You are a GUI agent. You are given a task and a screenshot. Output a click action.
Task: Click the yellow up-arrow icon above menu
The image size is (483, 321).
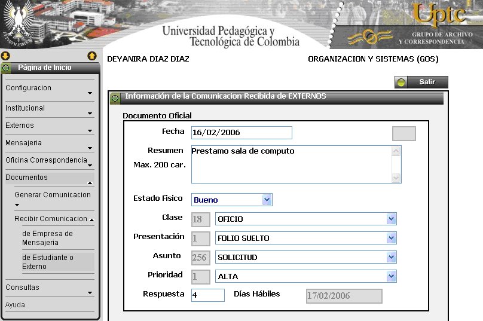tap(92, 56)
